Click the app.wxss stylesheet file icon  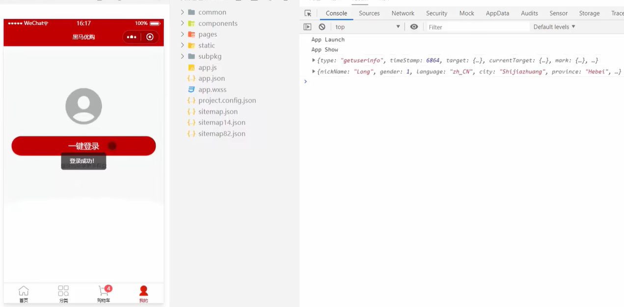[x=191, y=89]
